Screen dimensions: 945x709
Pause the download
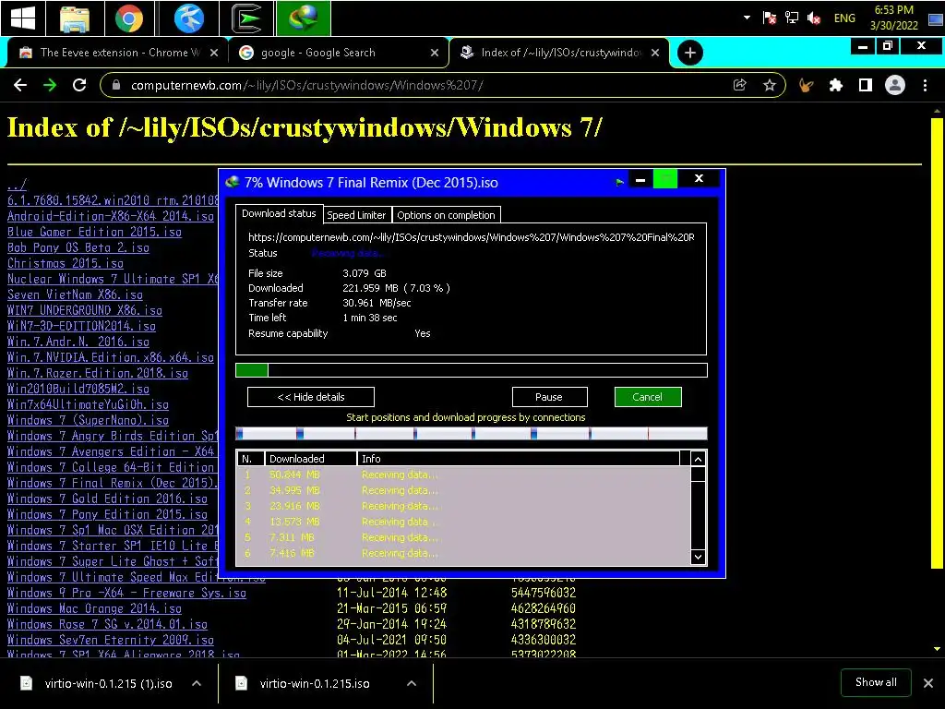click(549, 397)
